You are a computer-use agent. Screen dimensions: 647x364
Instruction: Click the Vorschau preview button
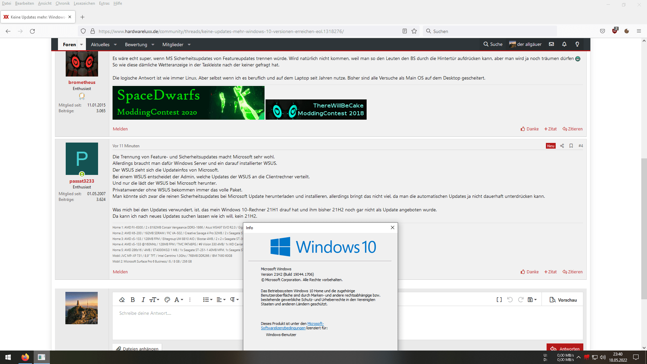563,300
